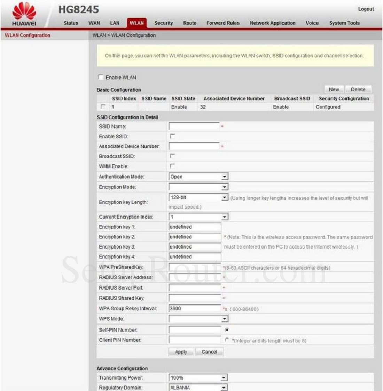Screen dimensions: 383x391
Task: Click the New button to add an SSID
Action: click(334, 89)
